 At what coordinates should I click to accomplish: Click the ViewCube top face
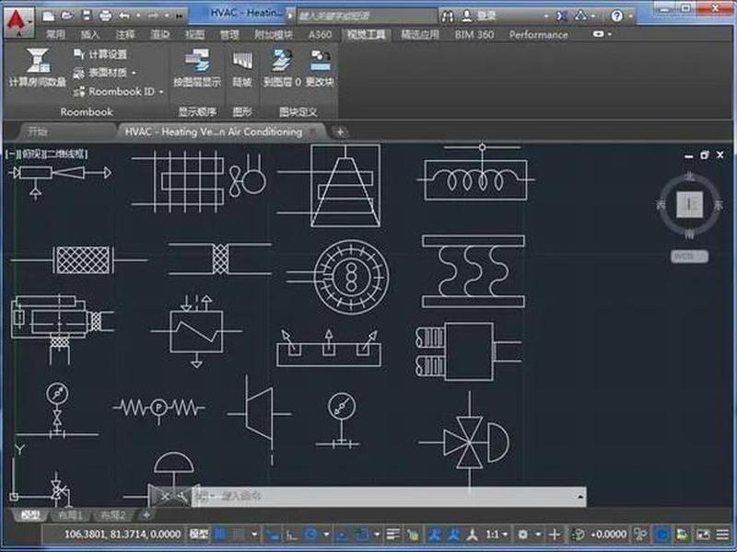click(689, 204)
